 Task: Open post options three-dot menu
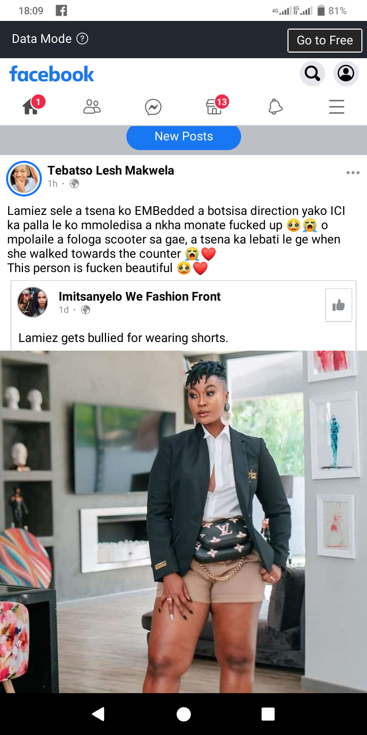(x=353, y=173)
